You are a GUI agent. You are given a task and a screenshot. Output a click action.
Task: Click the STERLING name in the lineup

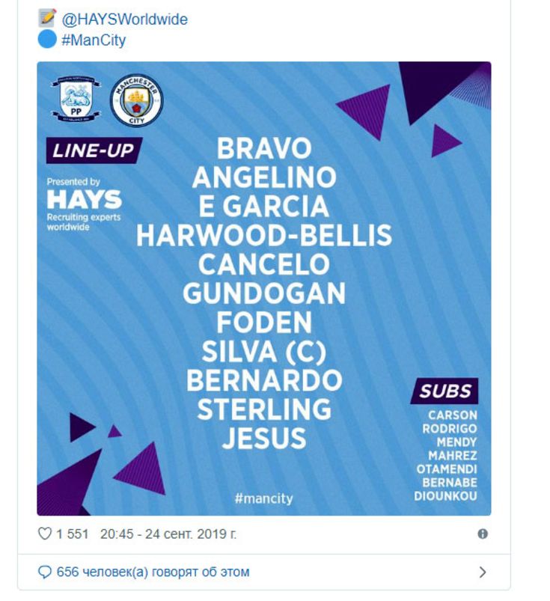coord(264,409)
